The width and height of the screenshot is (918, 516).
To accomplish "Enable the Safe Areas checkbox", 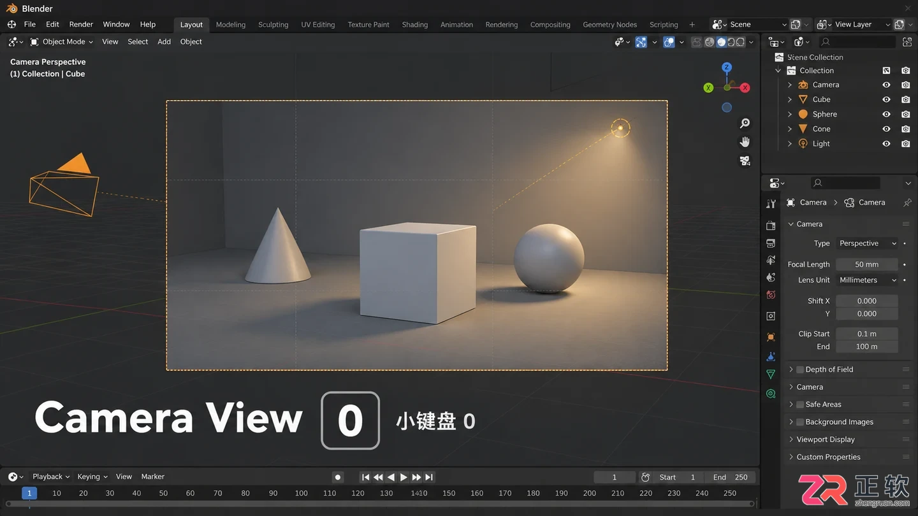I will click(x=800, y=405).
